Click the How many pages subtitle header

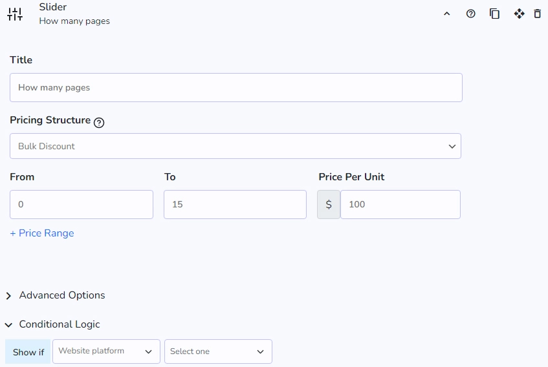(x=74, y=21)
